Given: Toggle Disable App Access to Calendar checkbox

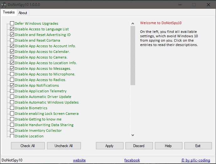Looking at the screenshot, I should [x=12, y=52].
